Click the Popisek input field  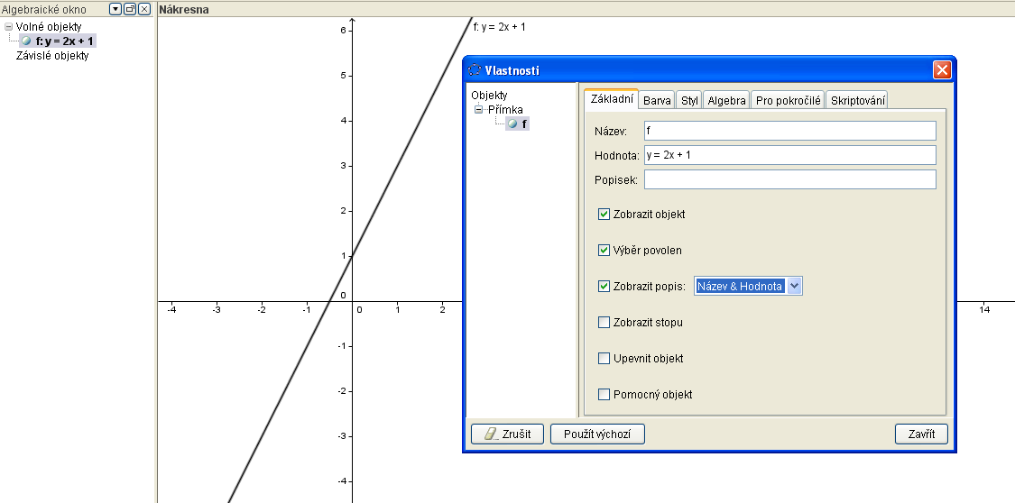click(x=789, y=179)
